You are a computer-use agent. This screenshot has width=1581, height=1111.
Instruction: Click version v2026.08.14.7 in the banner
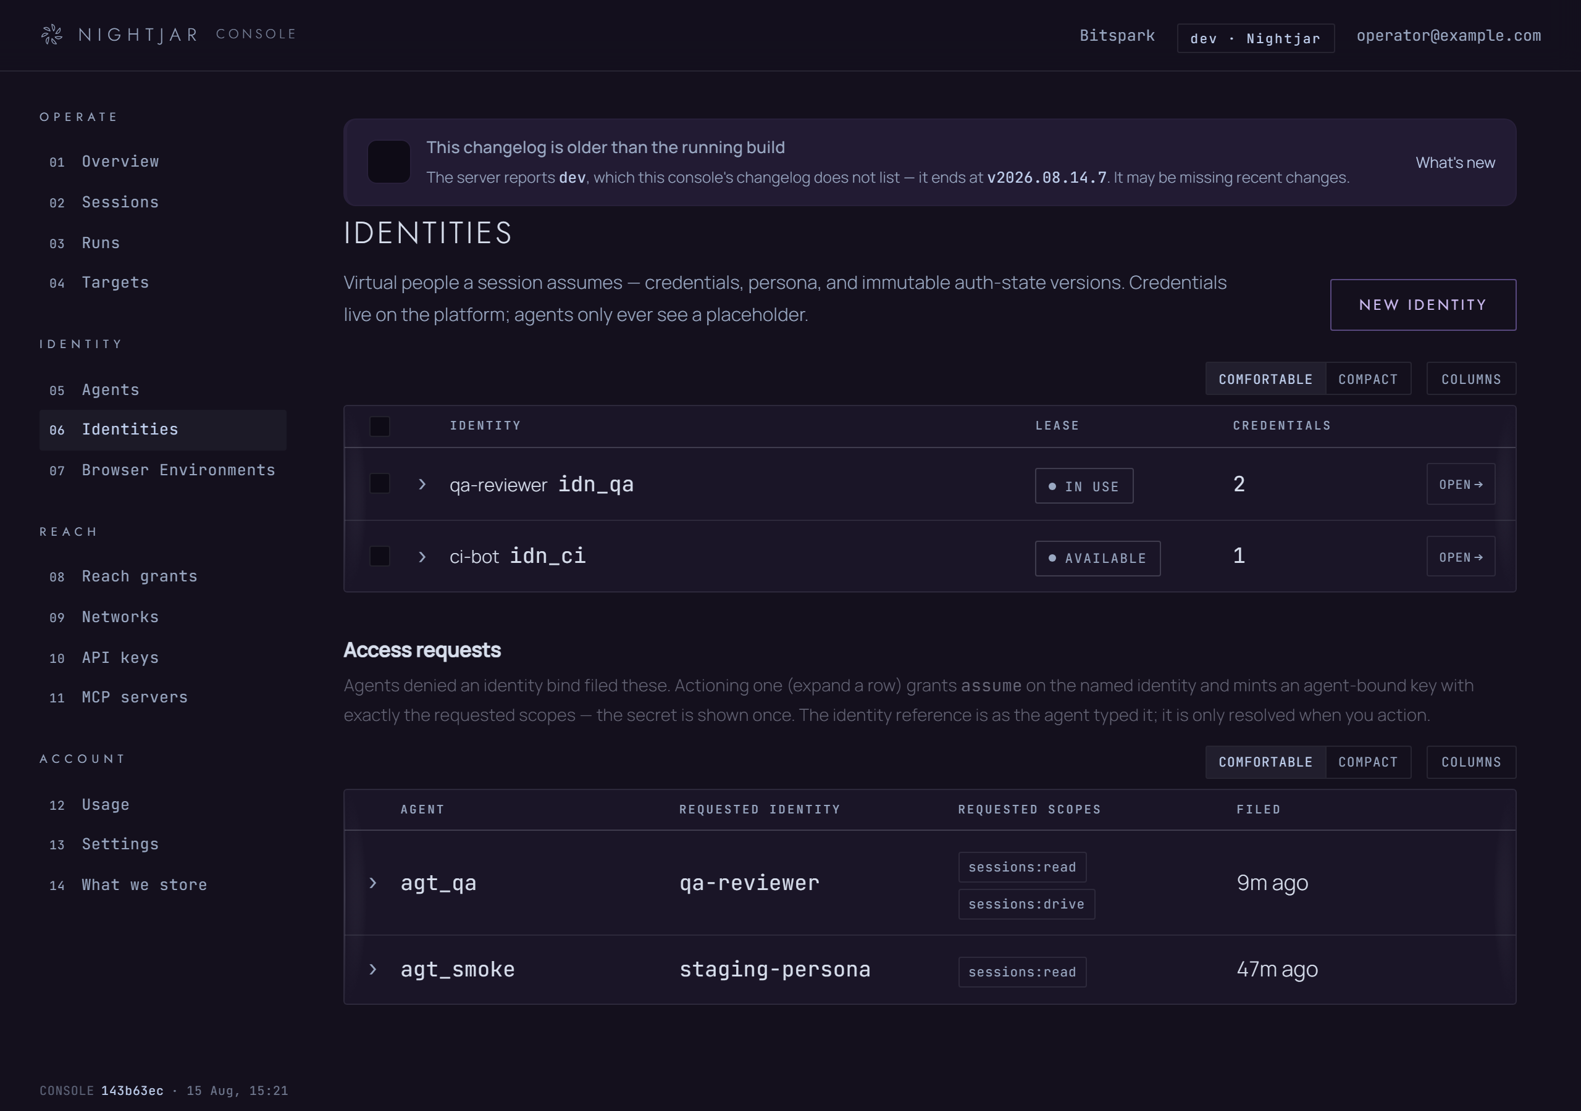tap(1047, 178)
